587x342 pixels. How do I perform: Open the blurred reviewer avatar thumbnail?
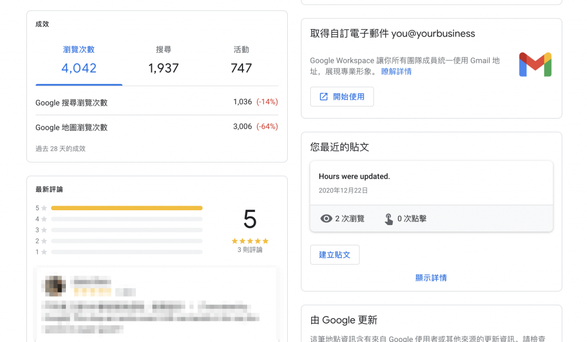coord(56,286)
